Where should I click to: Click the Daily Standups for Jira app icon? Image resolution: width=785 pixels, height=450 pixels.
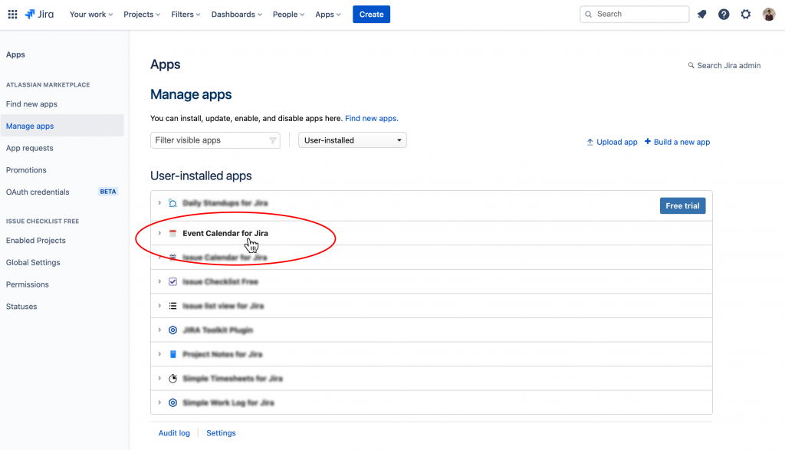point(172,202)
